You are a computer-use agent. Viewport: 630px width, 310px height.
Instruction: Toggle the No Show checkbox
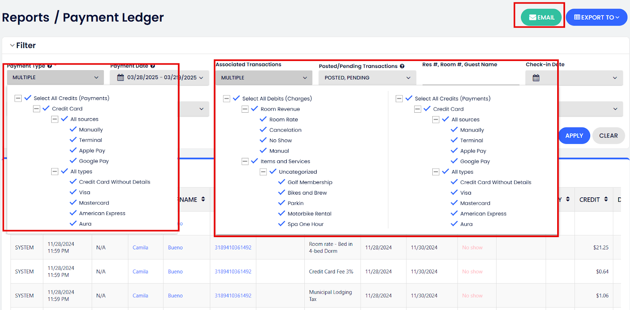tap(263, 140)
